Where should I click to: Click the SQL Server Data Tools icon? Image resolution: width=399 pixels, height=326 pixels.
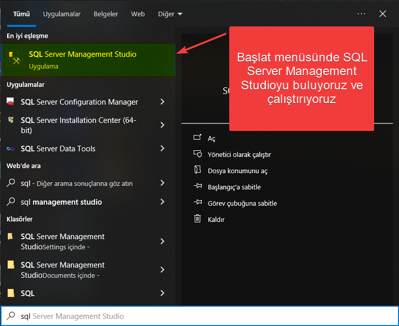point(11,149)
